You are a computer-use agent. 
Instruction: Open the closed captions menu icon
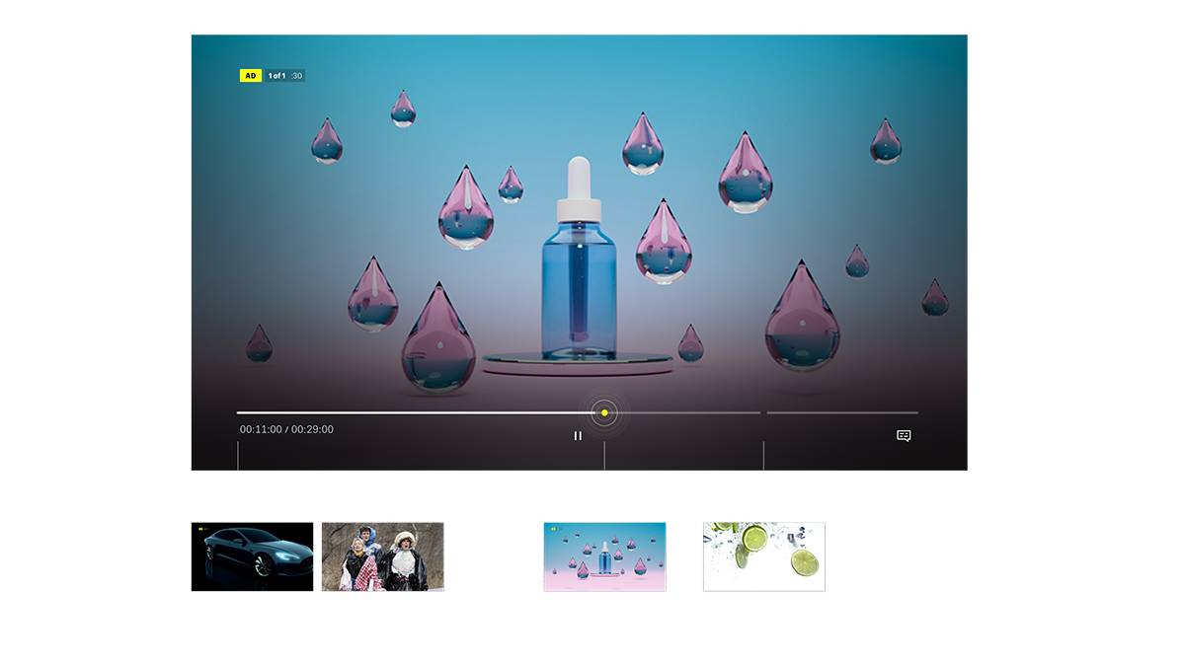tap(904, 435)
